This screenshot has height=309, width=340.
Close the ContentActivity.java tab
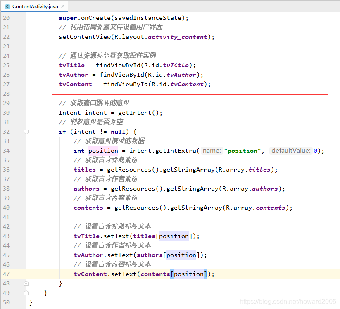pos(63,6)
